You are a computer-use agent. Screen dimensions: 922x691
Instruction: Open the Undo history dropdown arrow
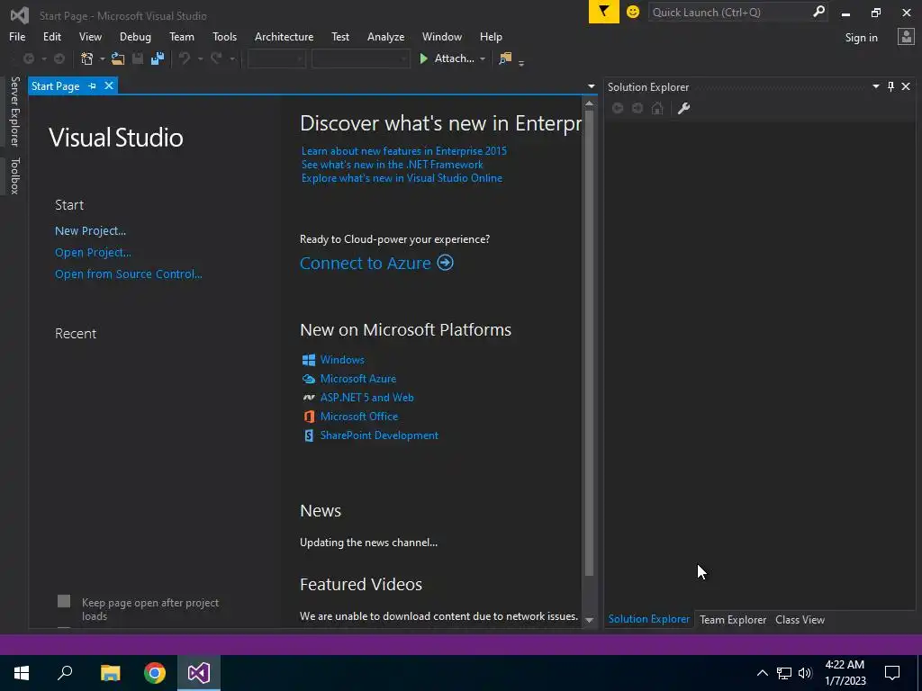pyautogui.click(x=200, y=58)
